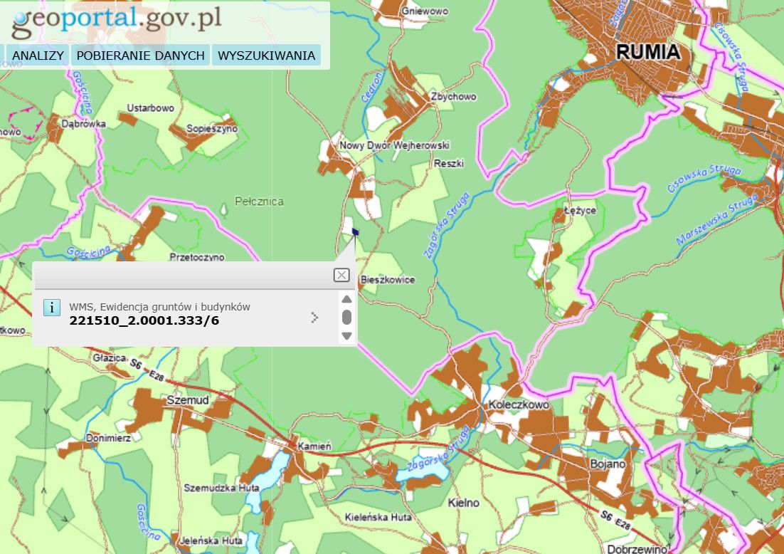Viewport: 784px width, 554px height.
Task: Select parcel ID 221510_2.0001.333/6 text
Action: click(144, 320)
